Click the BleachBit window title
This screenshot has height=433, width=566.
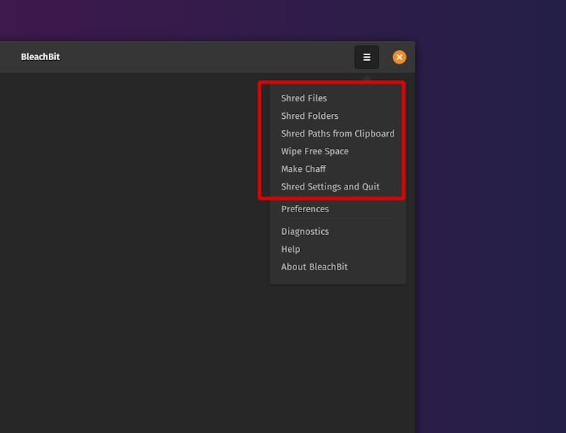40,57
